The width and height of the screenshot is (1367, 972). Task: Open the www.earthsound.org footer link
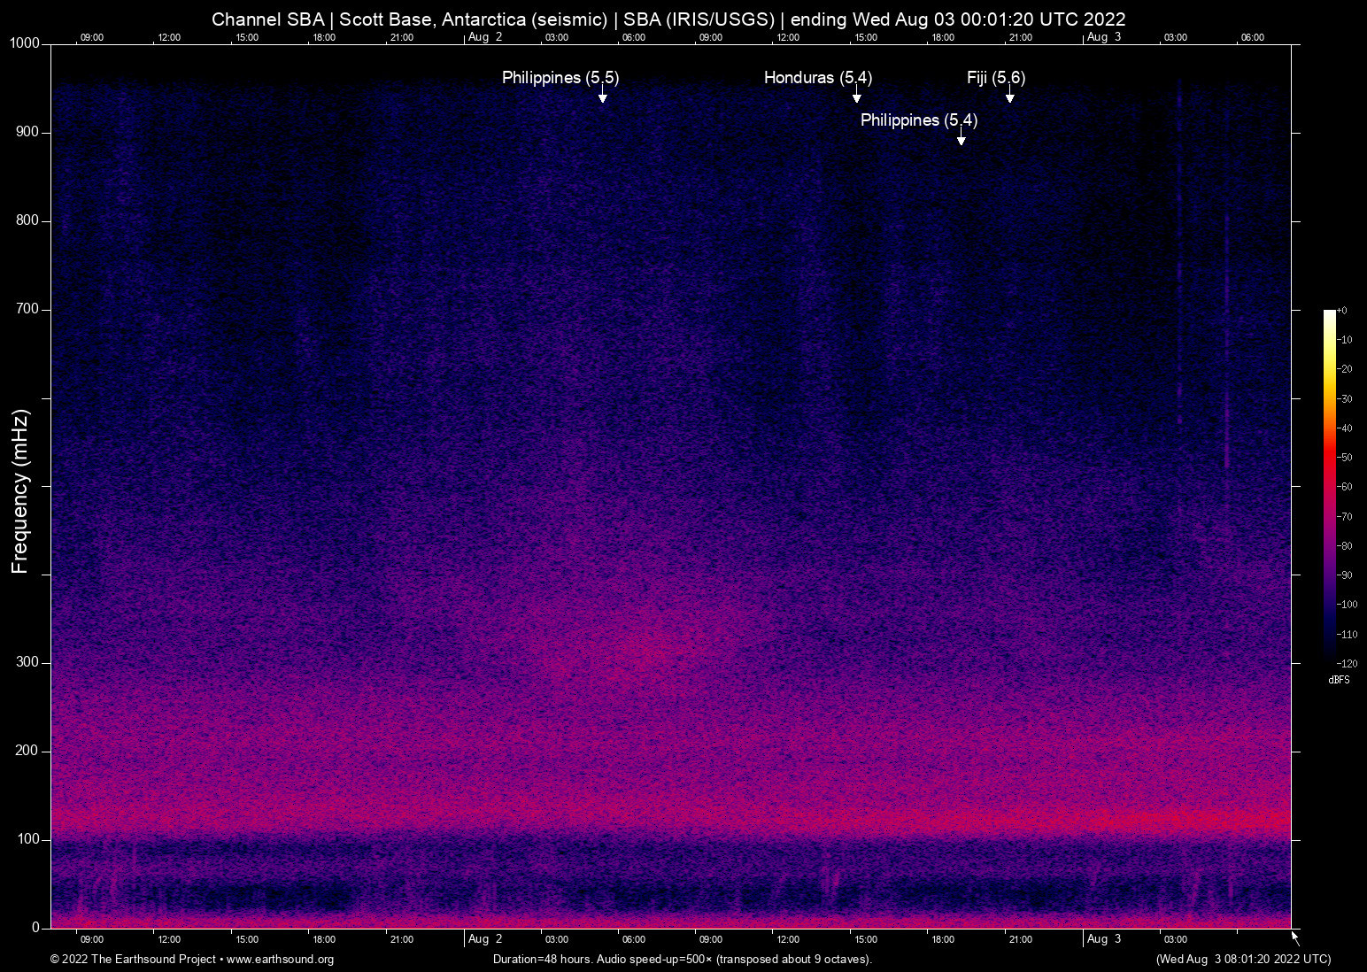pos(280,960)
